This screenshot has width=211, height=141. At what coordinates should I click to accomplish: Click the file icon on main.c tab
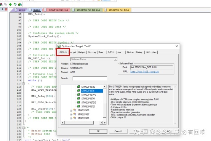30,10
